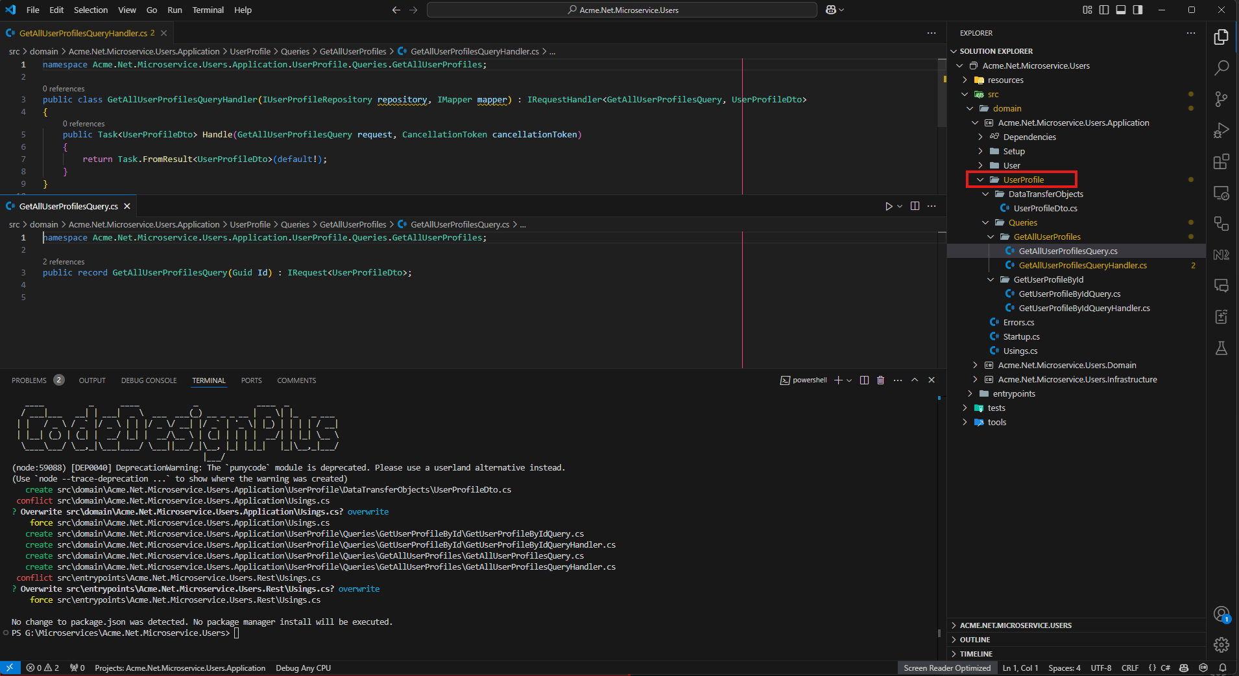Expand the Dependencies node
The height and width of the screenshot is (676, 1239).
coord(980,137)
